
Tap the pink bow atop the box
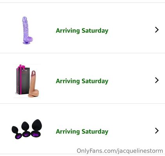click(21, 67)
